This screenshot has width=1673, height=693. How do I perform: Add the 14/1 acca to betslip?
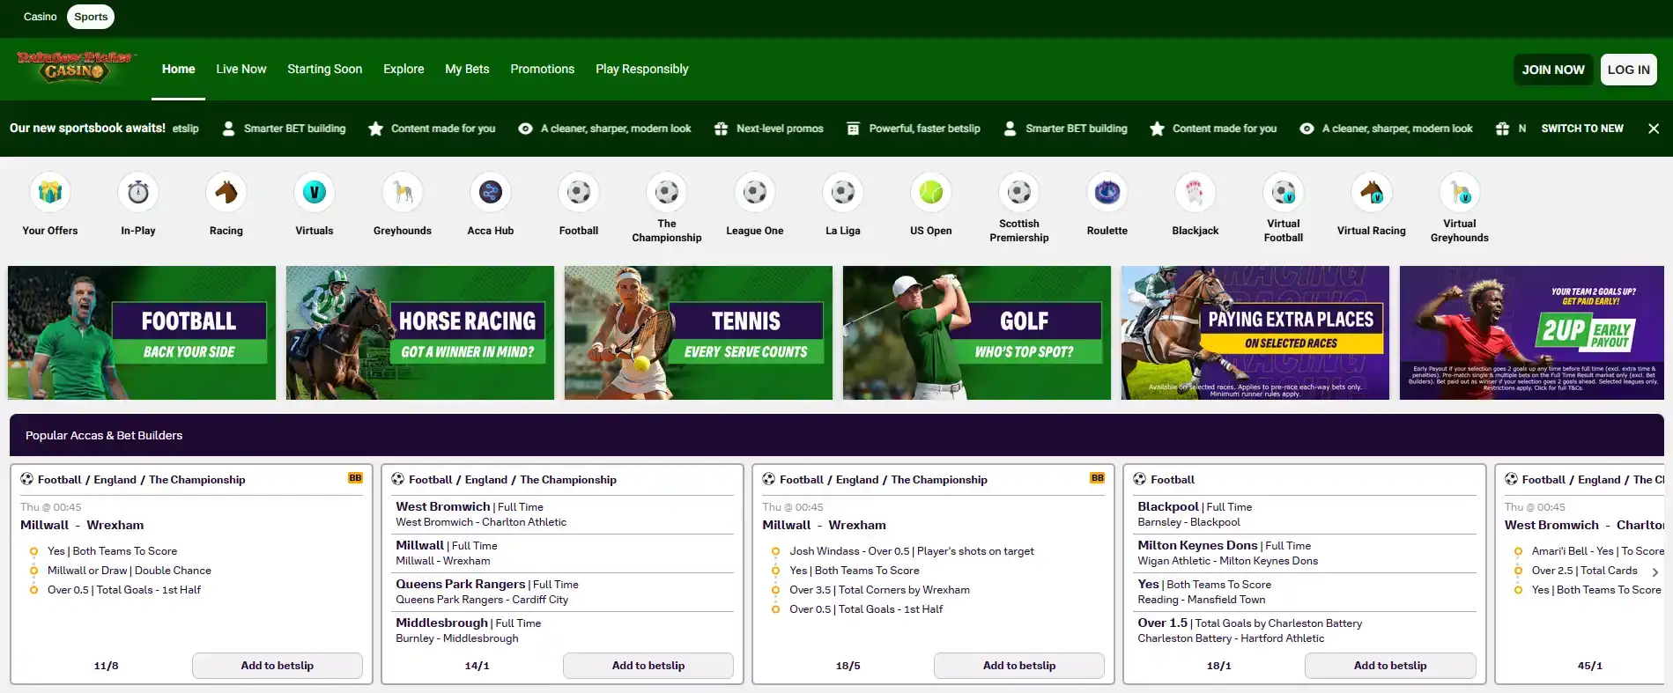pos(648,666)
